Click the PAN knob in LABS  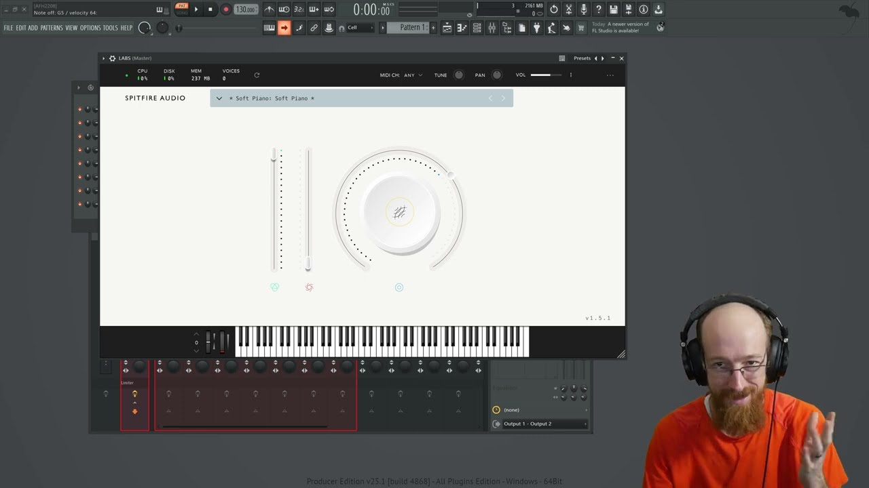tap(497, 75)
